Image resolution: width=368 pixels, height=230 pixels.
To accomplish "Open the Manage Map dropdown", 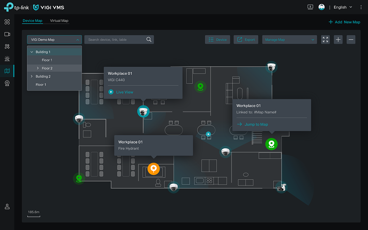I will point(289,39).
